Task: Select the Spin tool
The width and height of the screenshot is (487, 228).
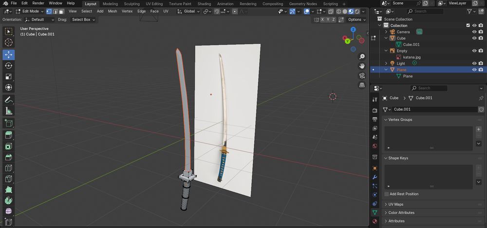Action: click(x=9, y=200)
